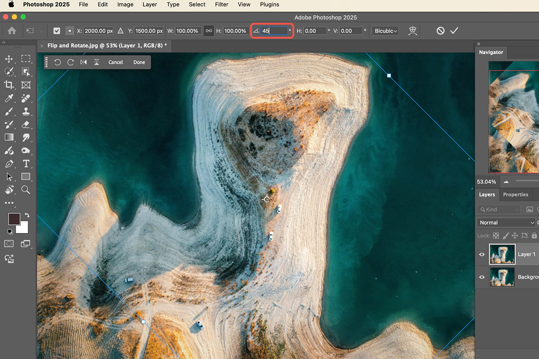Select the Gradient tool

(9, 137)
